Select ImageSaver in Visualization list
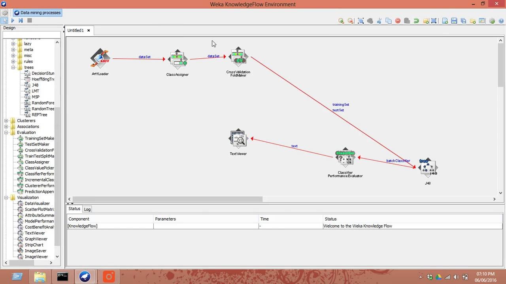Viewport: 506px width, 284px height. pyautogui.click(x=36, y=251)
